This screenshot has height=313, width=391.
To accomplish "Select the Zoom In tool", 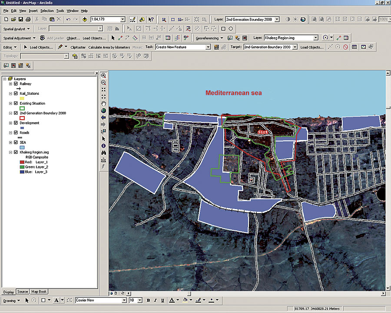I will [x=103, y=75].
